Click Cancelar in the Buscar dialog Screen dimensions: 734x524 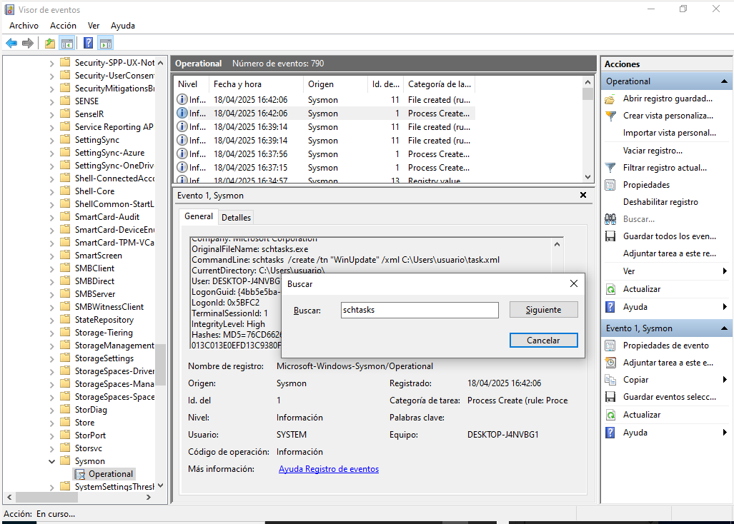543,341
